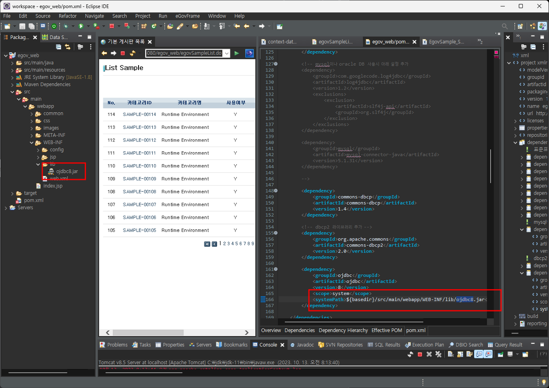Click Clear Console icon
Screen dimensions: 549x388
point(450,355)
